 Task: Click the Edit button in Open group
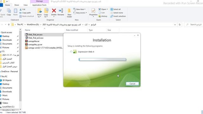click(x=101, y=13)
